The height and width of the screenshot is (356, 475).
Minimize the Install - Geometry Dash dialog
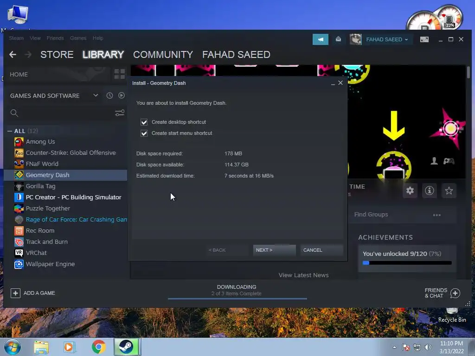[x=333, y=83]
